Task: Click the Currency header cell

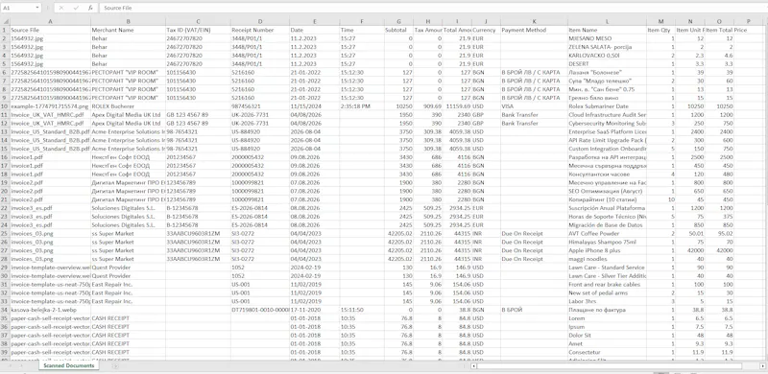Action: (486, 30)
